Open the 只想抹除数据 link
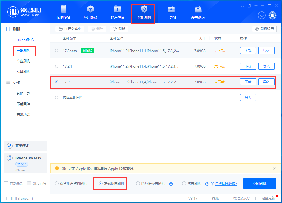The width and height of the screenshot is (282, 203). point(226,183)
